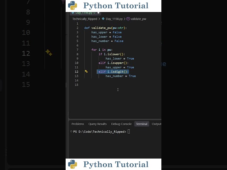Switch to the Output tab

point(156,124)
